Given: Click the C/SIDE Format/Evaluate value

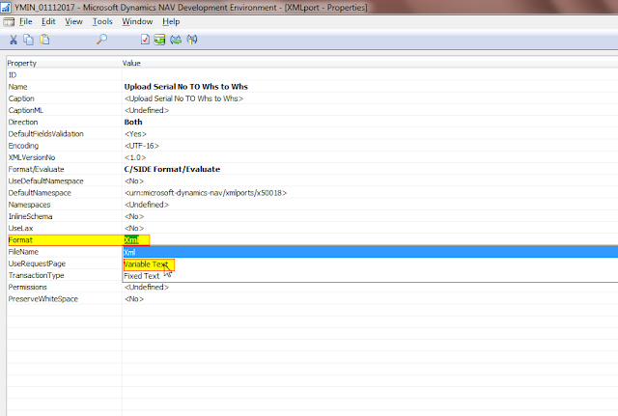Looking at the screenshot, I should pyautogui.click(x=172, y=170).
